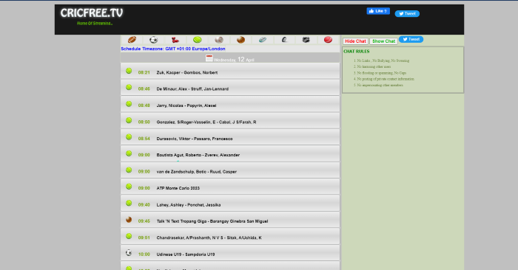Image resolution: width=518 pixels, height=270 pixels.
Task: Click the 08:21 start time
Action: (x=144, y=72)
